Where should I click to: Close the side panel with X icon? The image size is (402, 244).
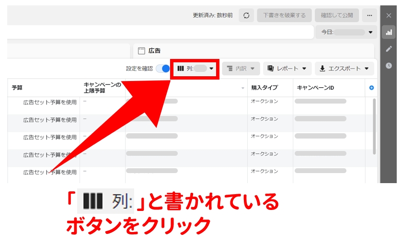tap(389, 15)
